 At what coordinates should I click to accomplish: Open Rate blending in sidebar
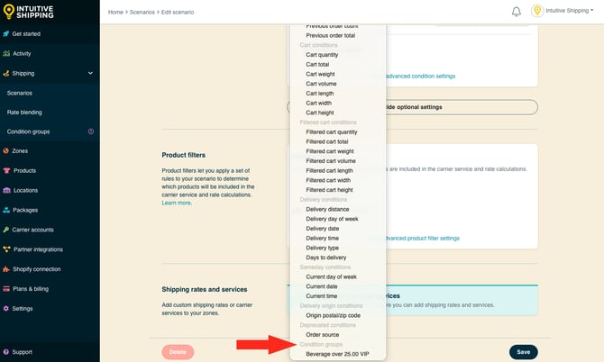point(25,112)
